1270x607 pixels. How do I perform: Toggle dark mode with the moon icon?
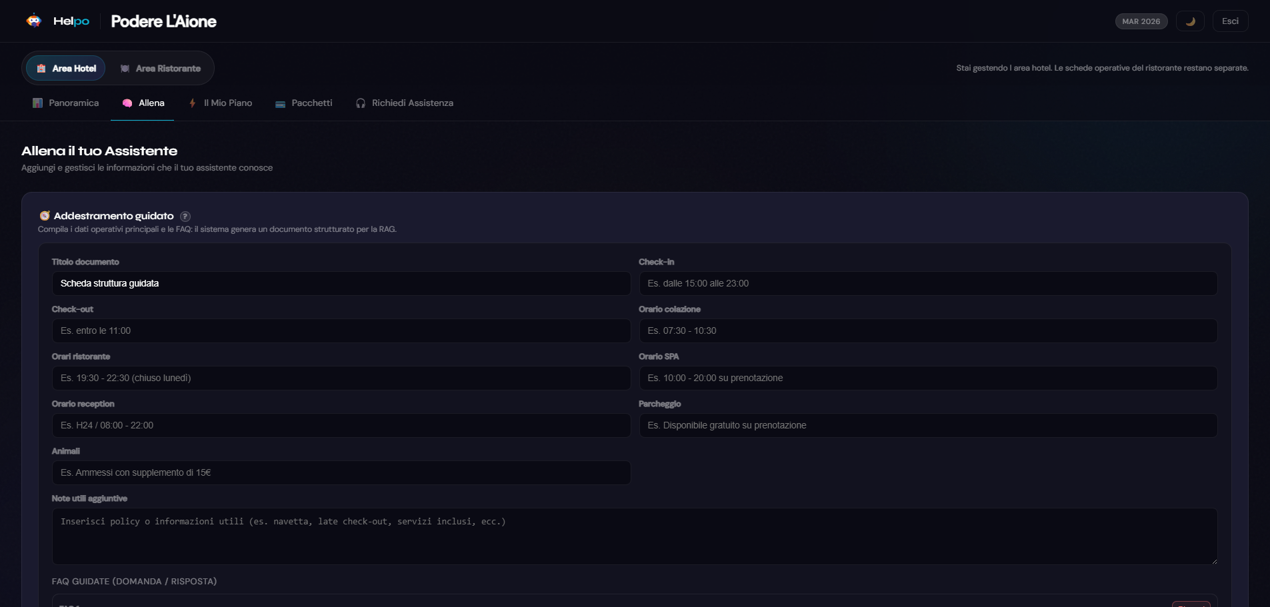(x=1189, y=21)
